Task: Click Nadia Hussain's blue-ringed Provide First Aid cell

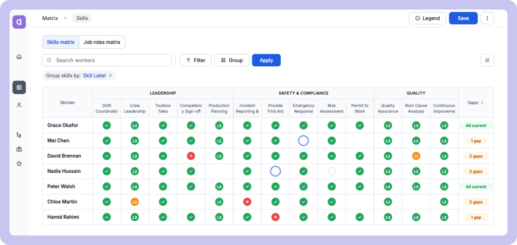Action: (x=275, y=171)
